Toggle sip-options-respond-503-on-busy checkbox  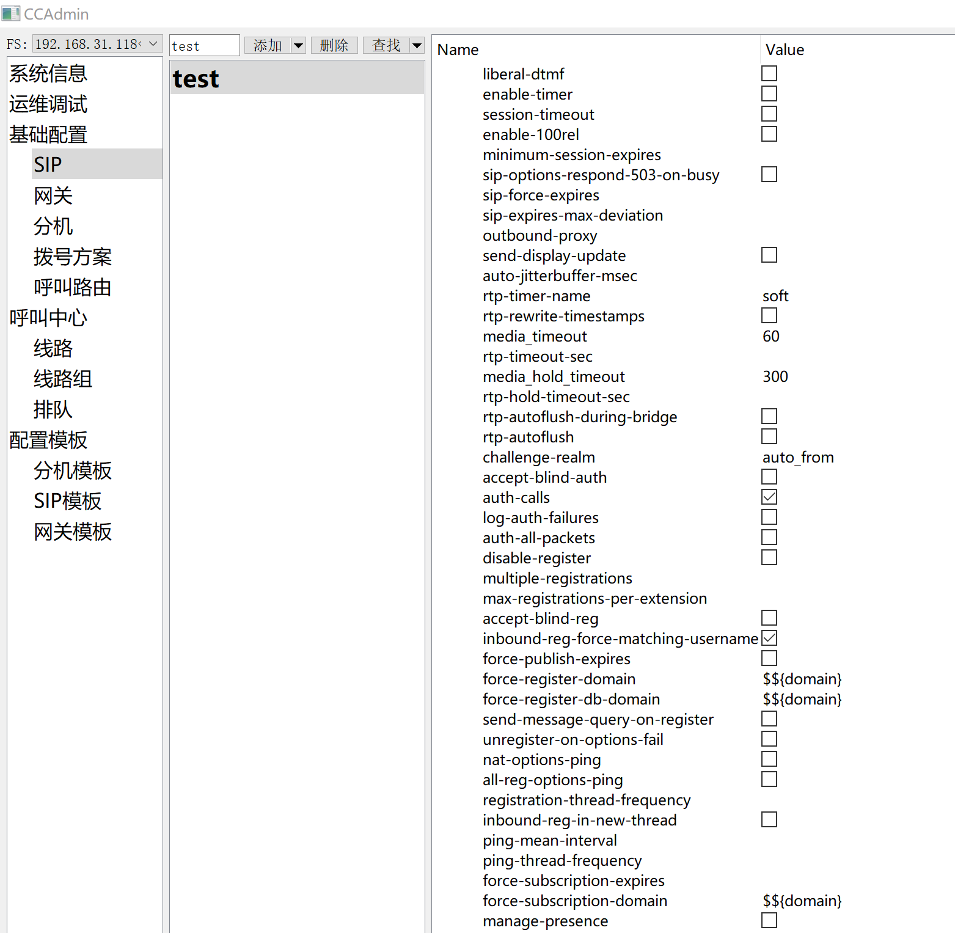(x=769, y=174)
